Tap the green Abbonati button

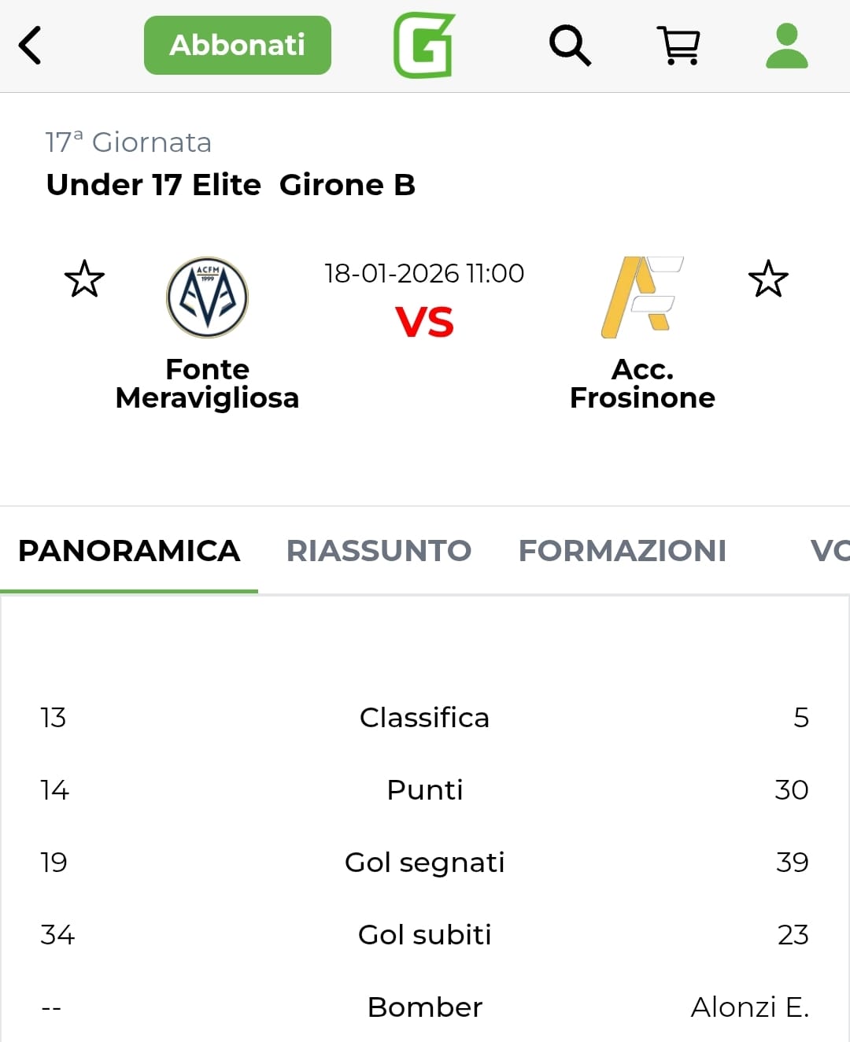(237, 45)
